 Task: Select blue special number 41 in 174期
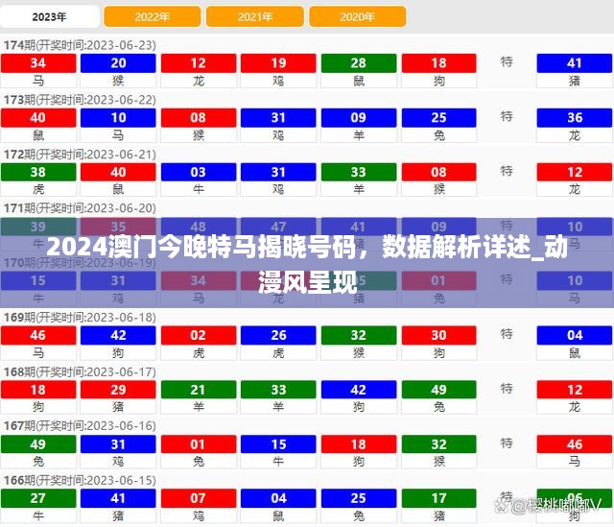coord(575,63)
